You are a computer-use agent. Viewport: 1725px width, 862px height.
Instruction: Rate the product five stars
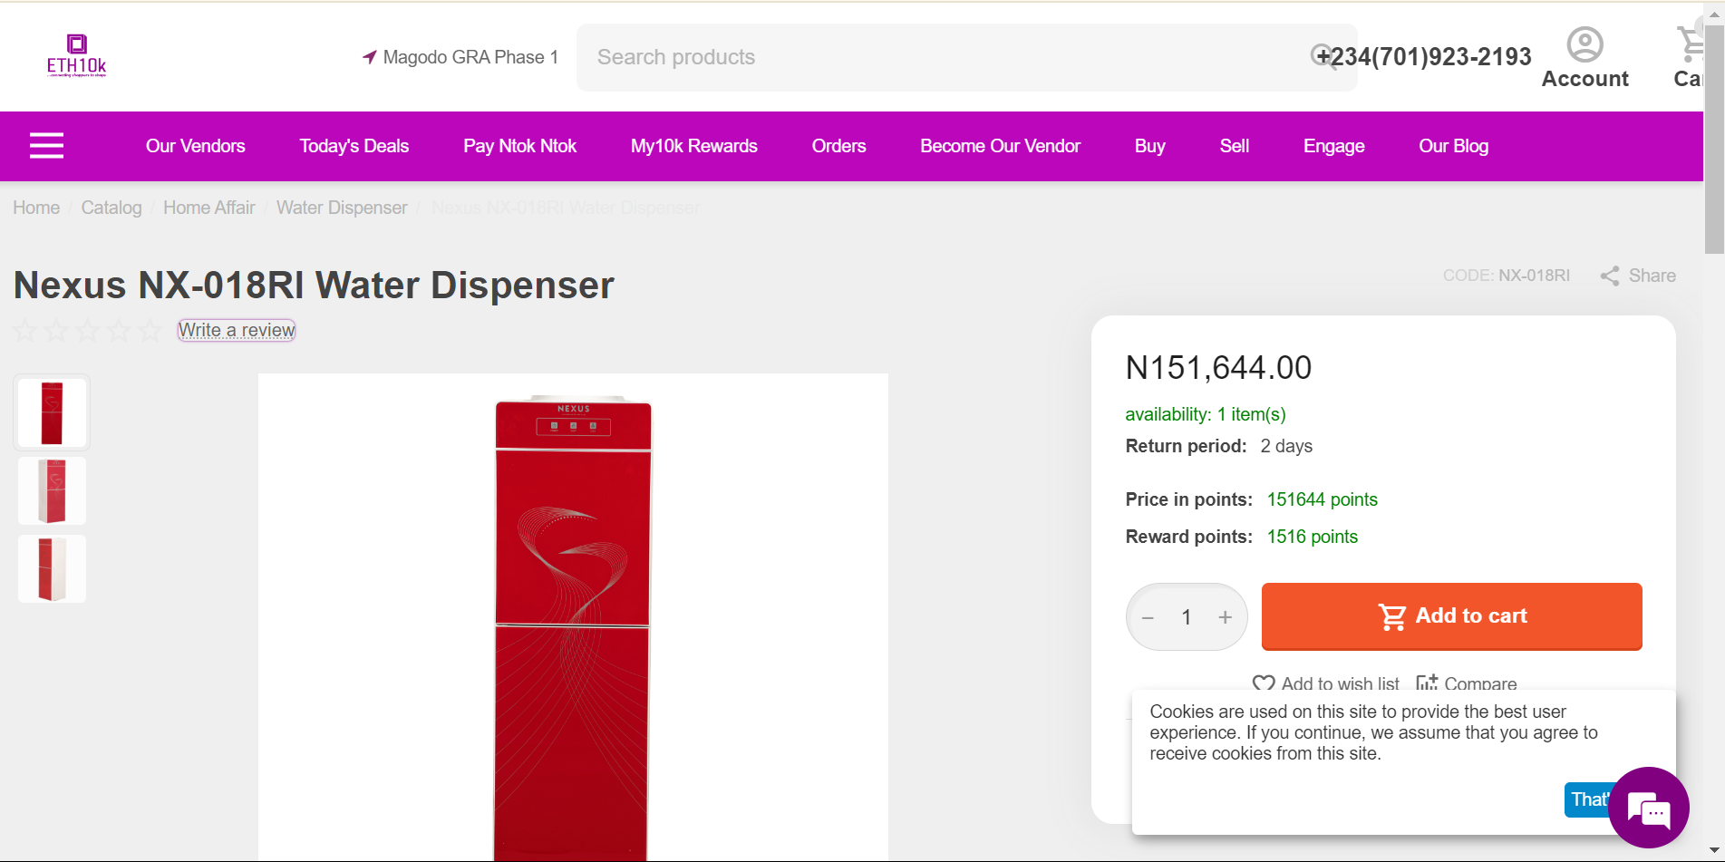point(150,331)
